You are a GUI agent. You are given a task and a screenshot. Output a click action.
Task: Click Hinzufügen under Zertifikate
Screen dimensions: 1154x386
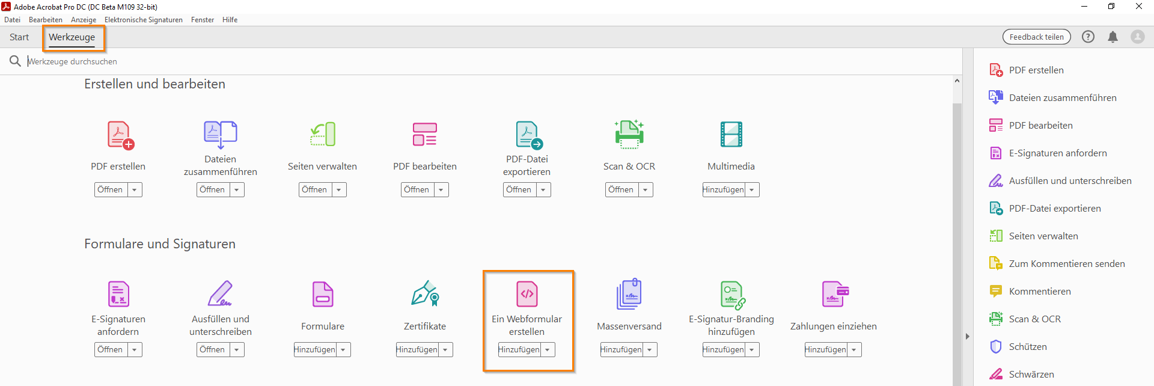click(417, 349)
